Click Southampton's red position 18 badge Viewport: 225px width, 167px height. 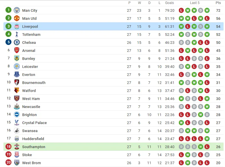point(9,146)
